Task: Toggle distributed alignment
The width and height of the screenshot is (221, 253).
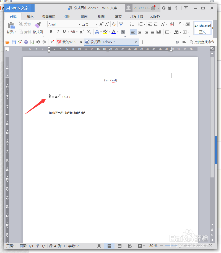Action: [x=159, y=32]
